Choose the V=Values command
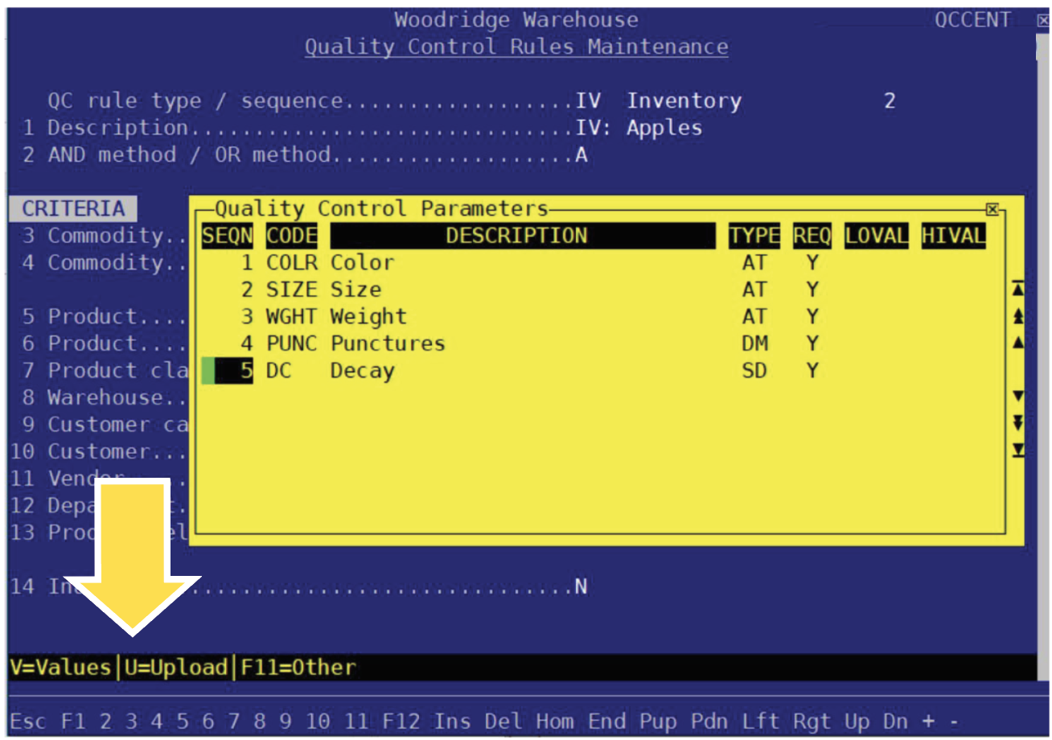This screenshot has height=740, width=1052. (x=60, y=667)
